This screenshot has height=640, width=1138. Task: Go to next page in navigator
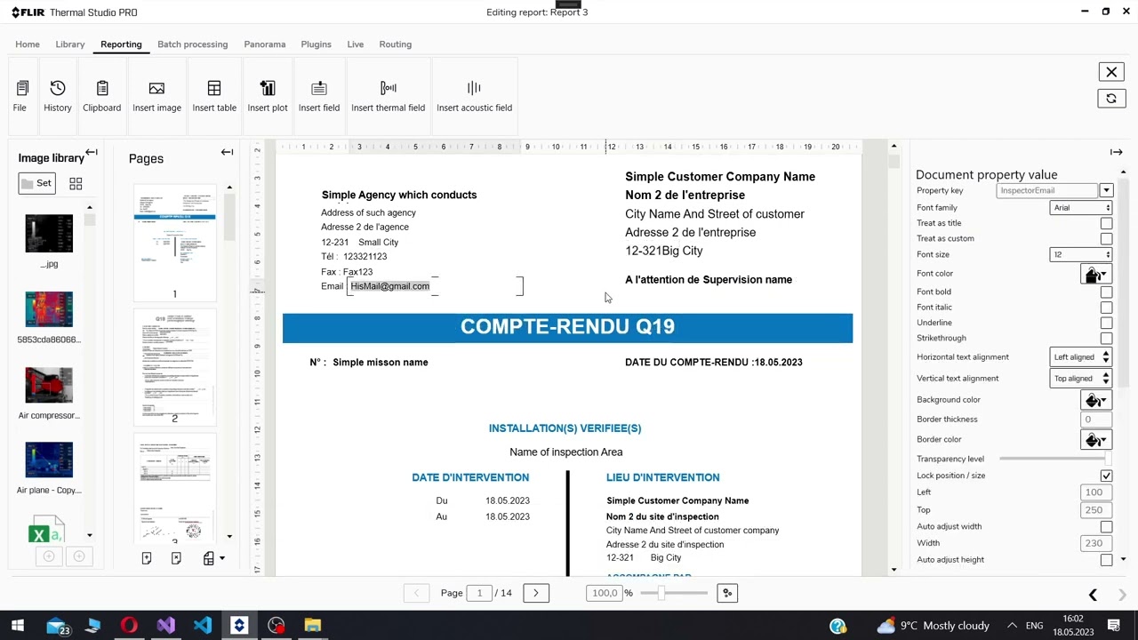(x=536, y=593)
